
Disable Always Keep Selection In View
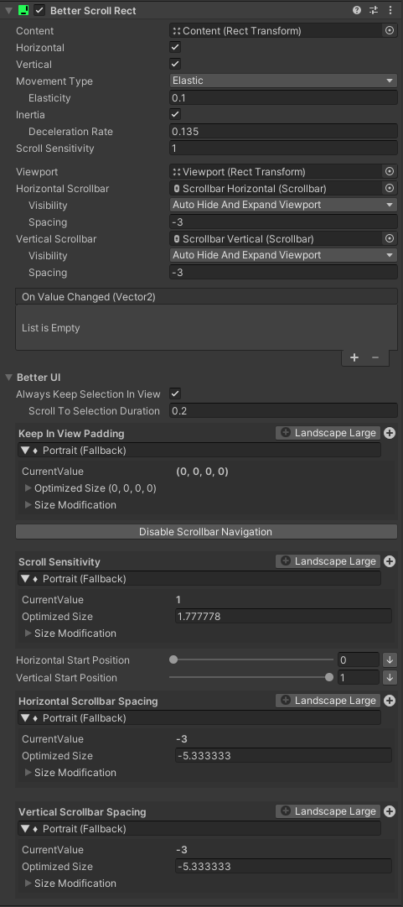pyautogui.click(x=175, y=394)
